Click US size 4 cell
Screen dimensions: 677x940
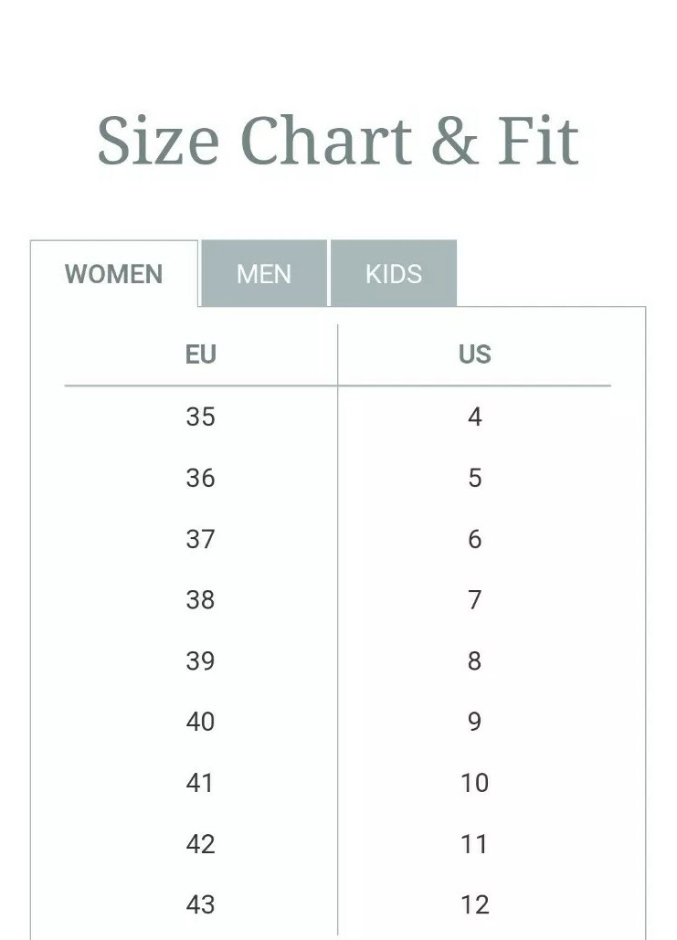tap(475, 417)
